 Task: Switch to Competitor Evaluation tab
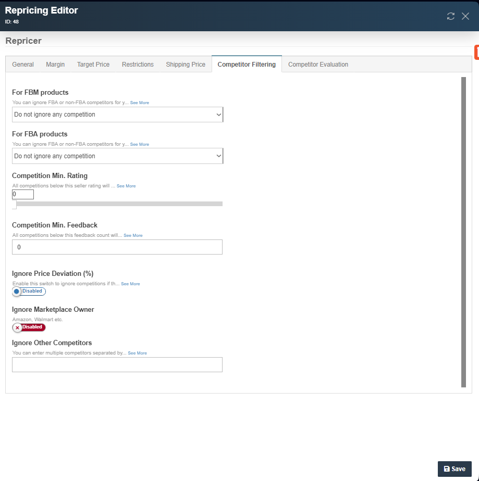(x=318, y=65)
